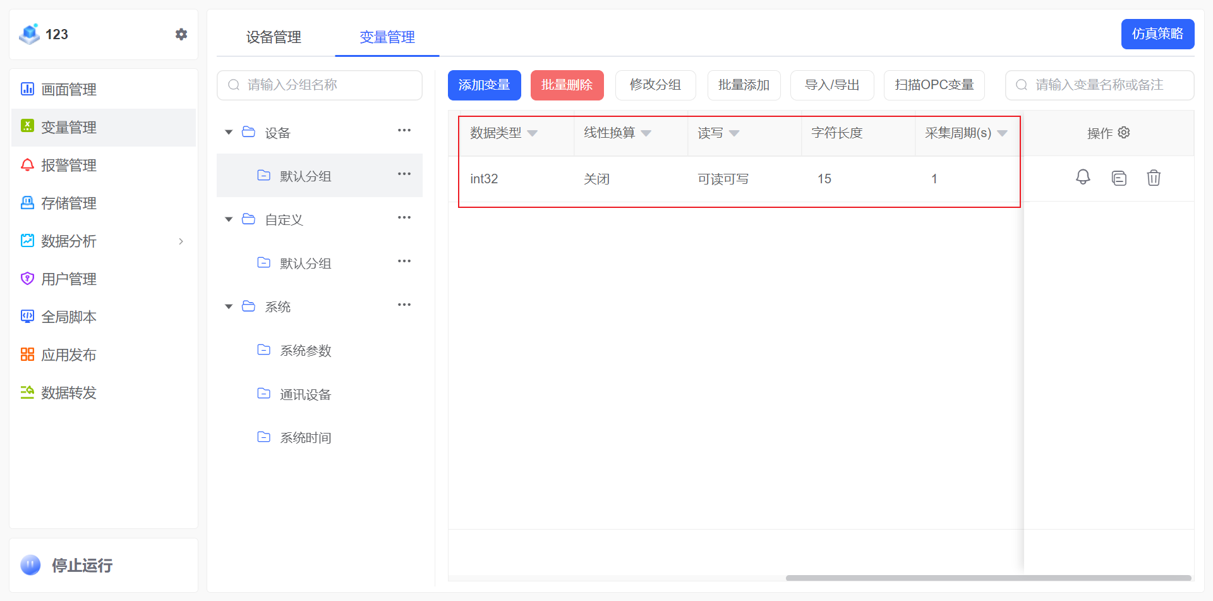
Task: Open more options dots for 自定义 group
Action: (x=404, y=218)
